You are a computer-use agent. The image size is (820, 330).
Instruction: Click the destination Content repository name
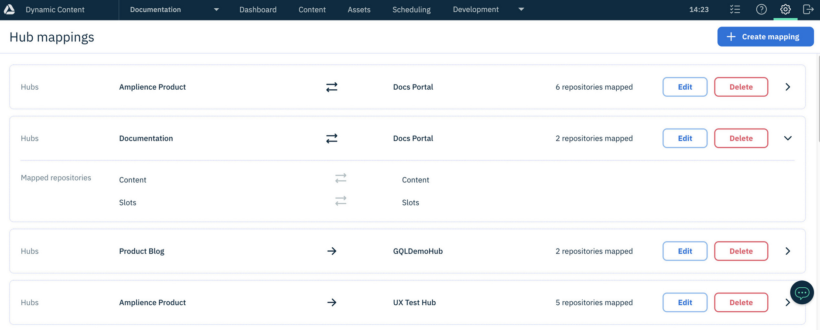click(x=416, y=180)
